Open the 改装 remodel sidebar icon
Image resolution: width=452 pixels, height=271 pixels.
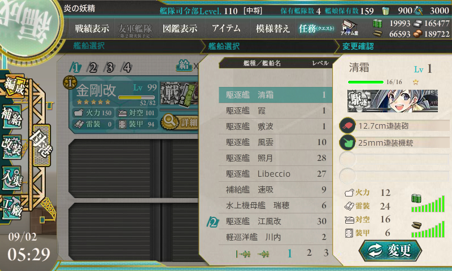[12, 148]
